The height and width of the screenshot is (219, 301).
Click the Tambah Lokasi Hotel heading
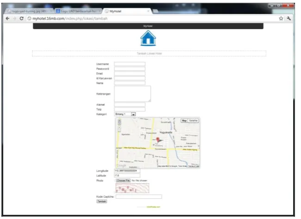pos(149,53)
